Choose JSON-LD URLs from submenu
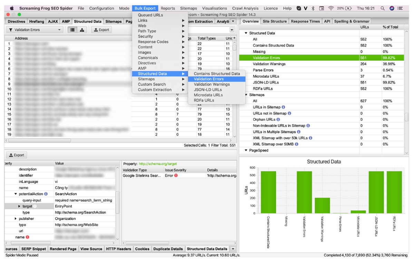This screenshot has width=414, height=263. [217, 90]
